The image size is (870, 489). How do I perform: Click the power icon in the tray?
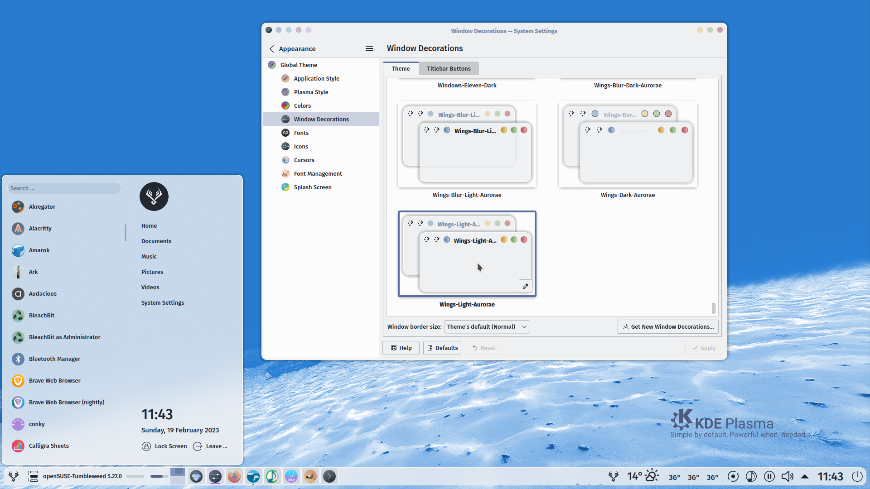coord(857,476)
